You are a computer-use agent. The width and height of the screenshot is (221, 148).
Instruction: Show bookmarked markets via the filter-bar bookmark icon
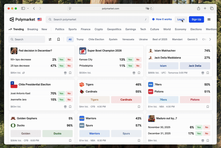click(59, 39)
